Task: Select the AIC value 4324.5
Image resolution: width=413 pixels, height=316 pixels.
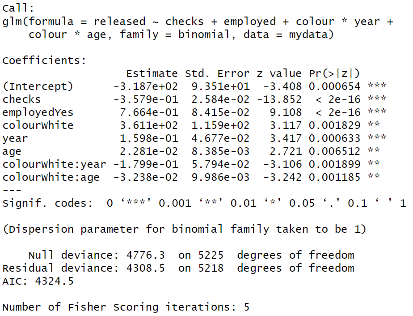Action: click(x=54, y=281)
